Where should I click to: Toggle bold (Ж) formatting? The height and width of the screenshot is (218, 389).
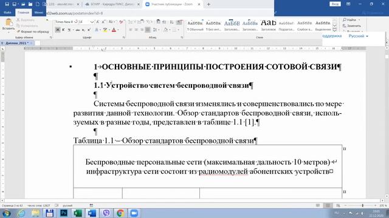pos(58,30)
